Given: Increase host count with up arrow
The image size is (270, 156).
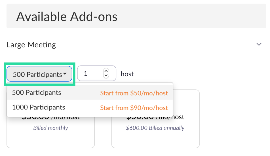Looking at the screenshot, I should pos(106,71).
